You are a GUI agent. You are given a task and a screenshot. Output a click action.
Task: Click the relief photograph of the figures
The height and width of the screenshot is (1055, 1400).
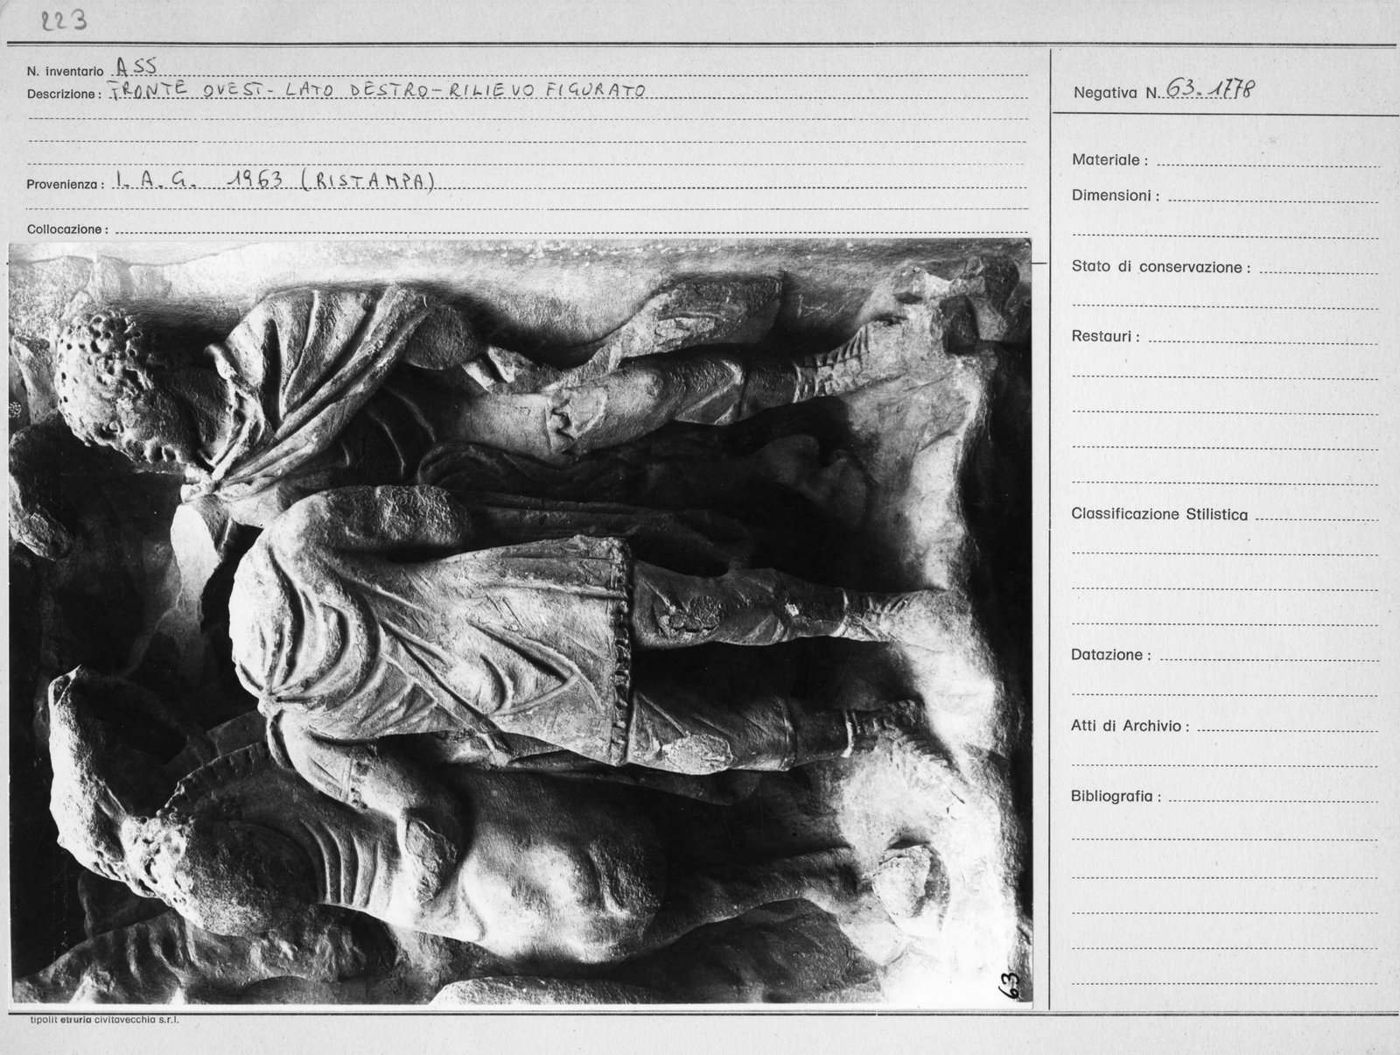pyautogui.click(x=521, y=624)
